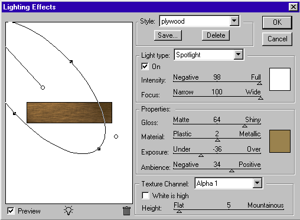The image size is (300, 220).
Task: Click the Save... style button
Action: pyautogui.click(x=168, y=35)
